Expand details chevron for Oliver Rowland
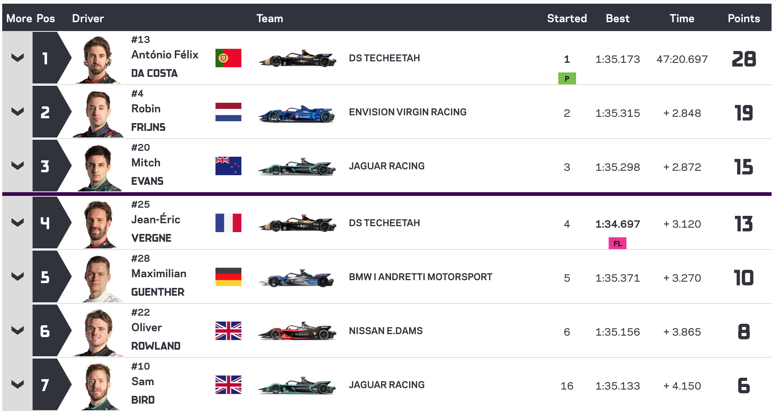The height and width of the screenshot is (411, 776). [17, 330]
